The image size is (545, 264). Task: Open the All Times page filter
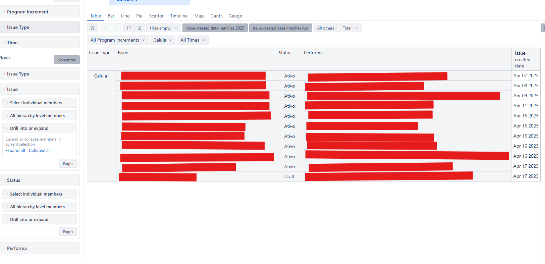(x=193, y=40)
